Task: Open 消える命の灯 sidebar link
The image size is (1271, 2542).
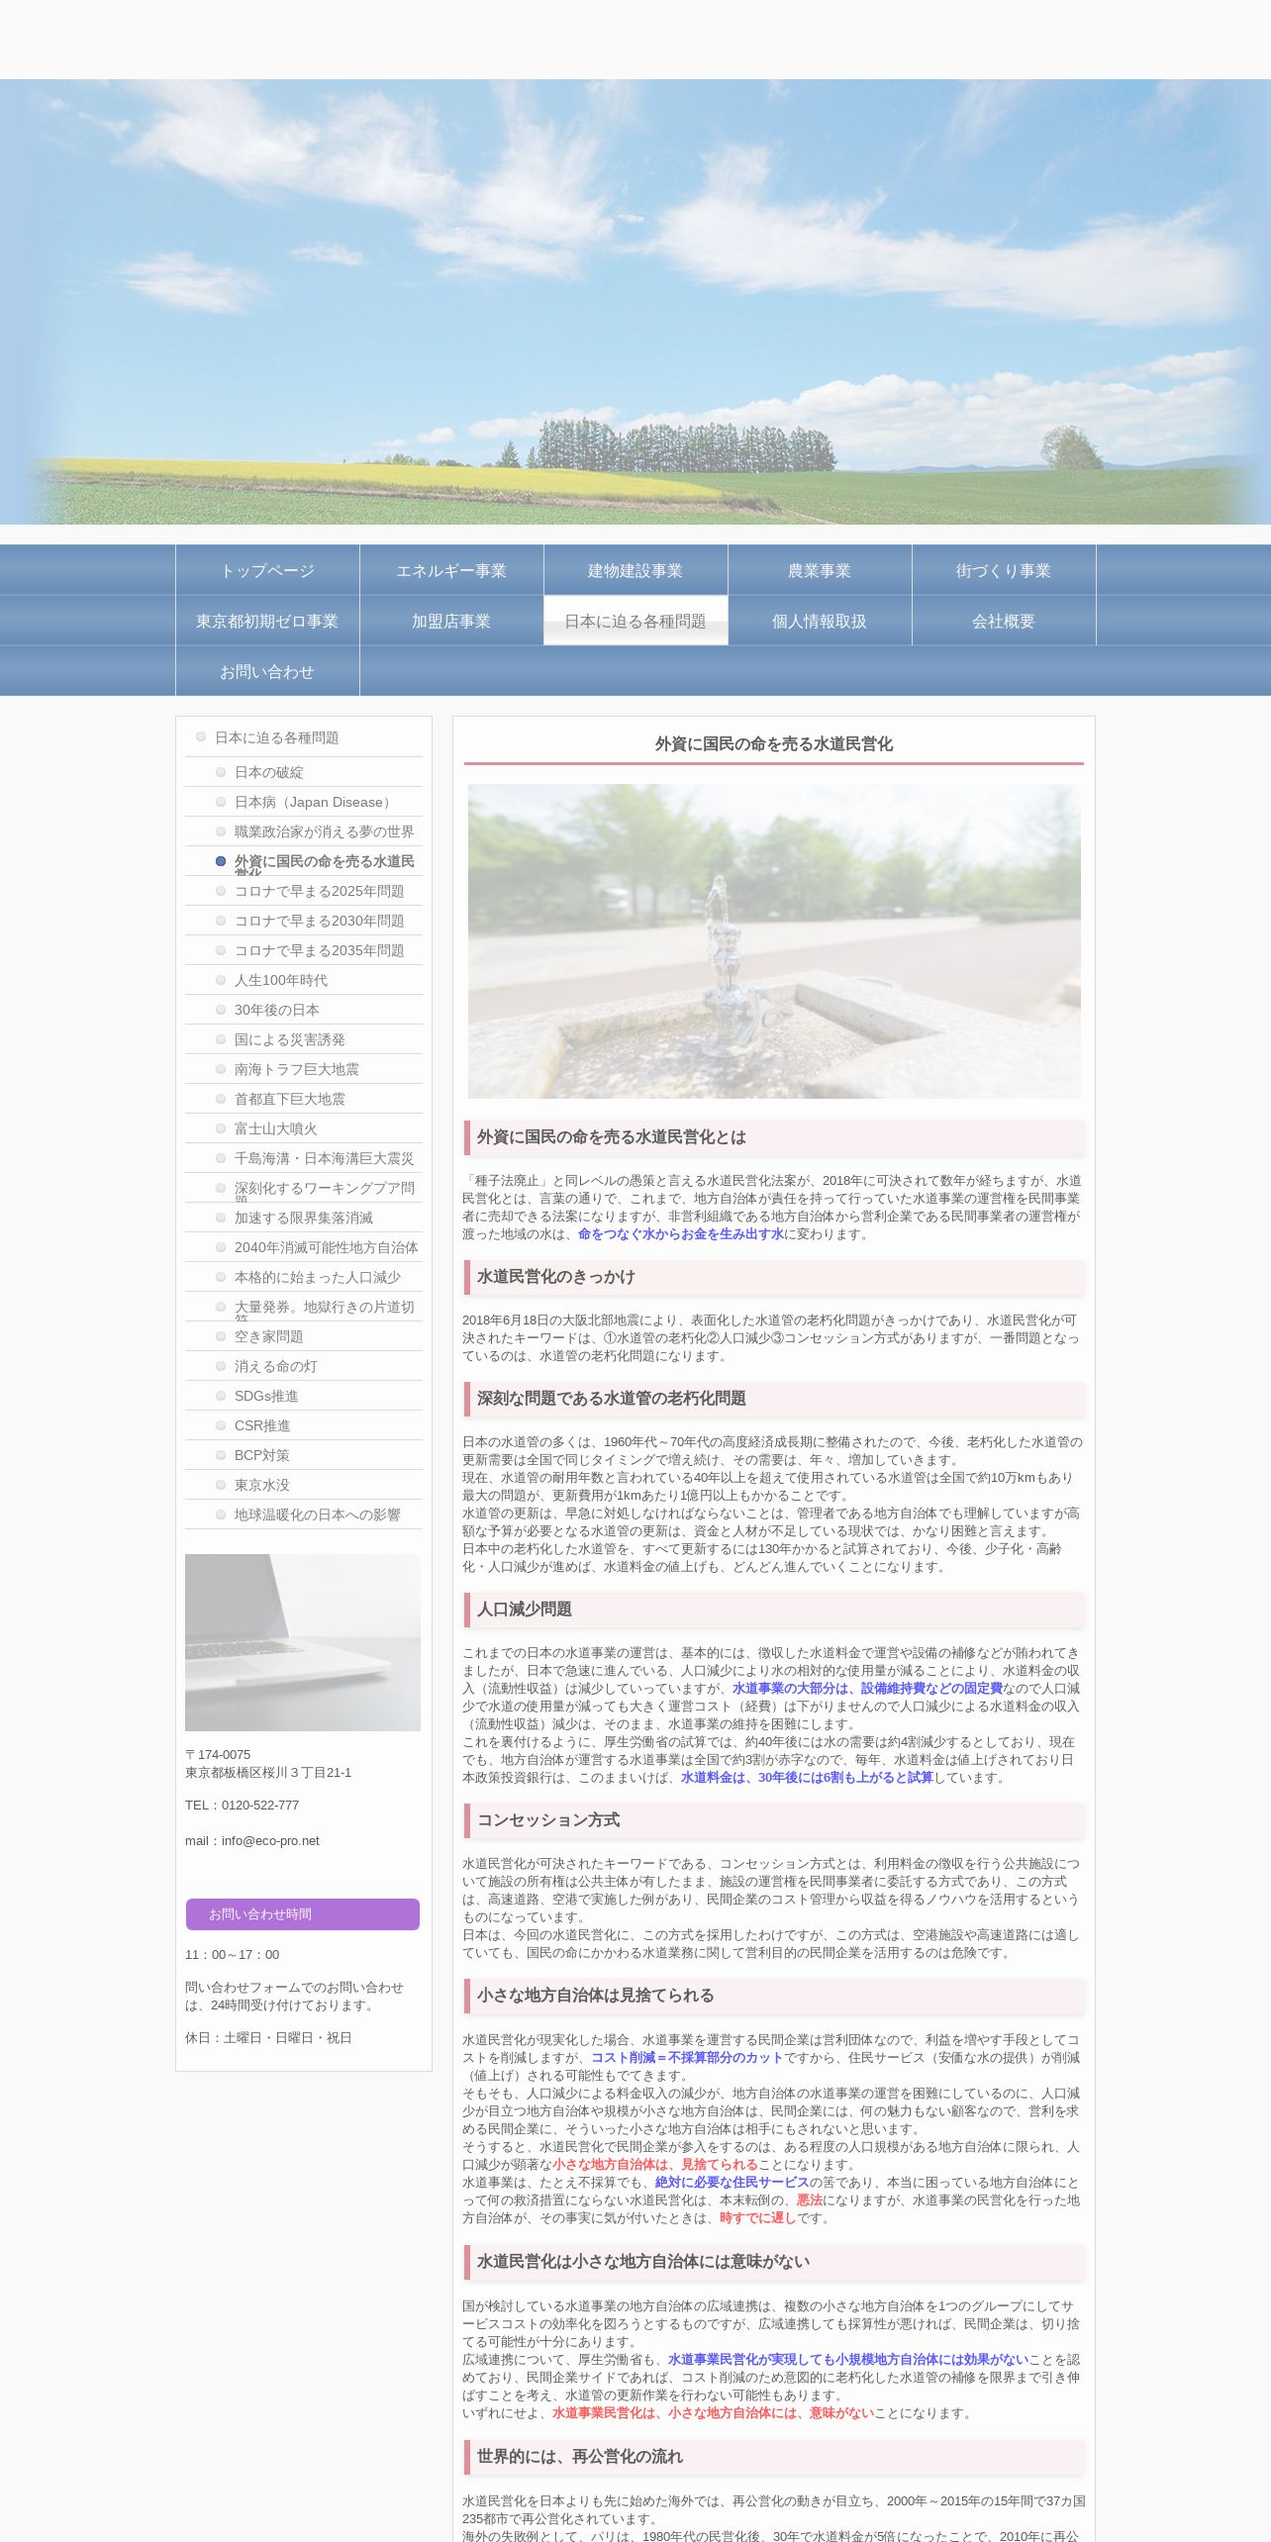Action: click(x=304, y=1366)
